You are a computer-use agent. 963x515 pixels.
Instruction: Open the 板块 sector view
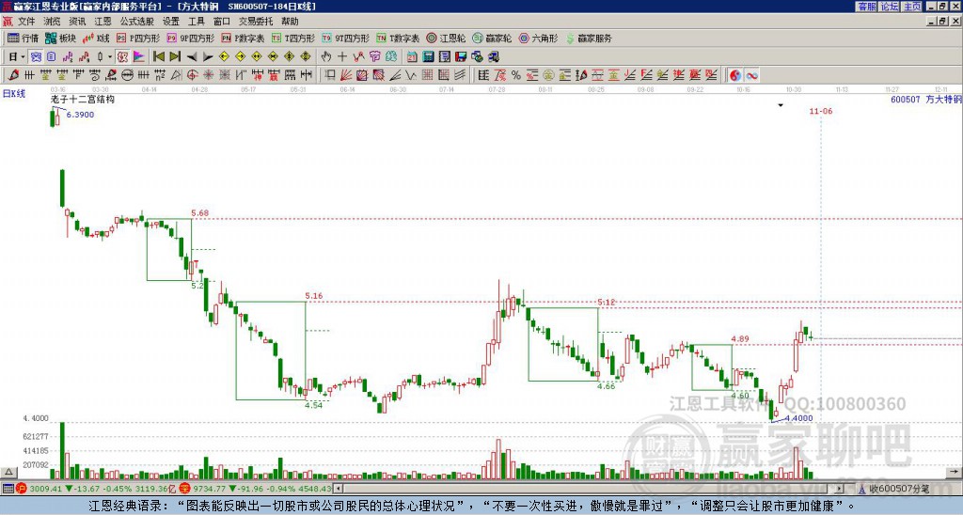click(x=60, y=38)
